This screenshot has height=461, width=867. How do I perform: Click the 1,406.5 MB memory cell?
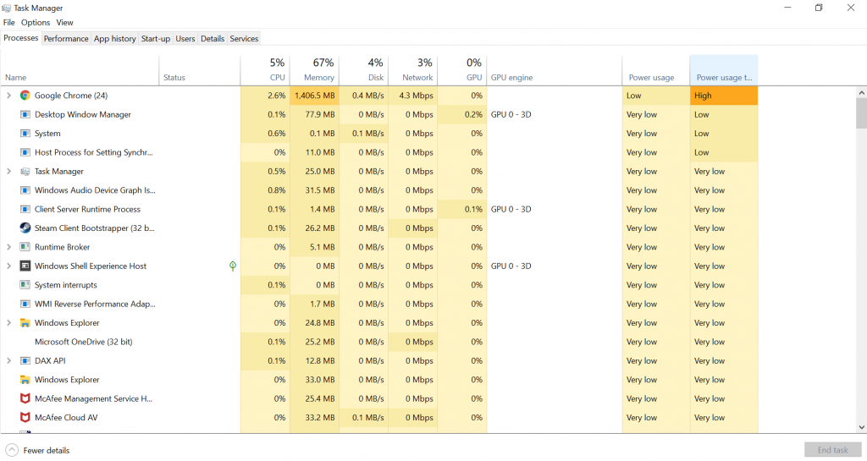(314, 96)
